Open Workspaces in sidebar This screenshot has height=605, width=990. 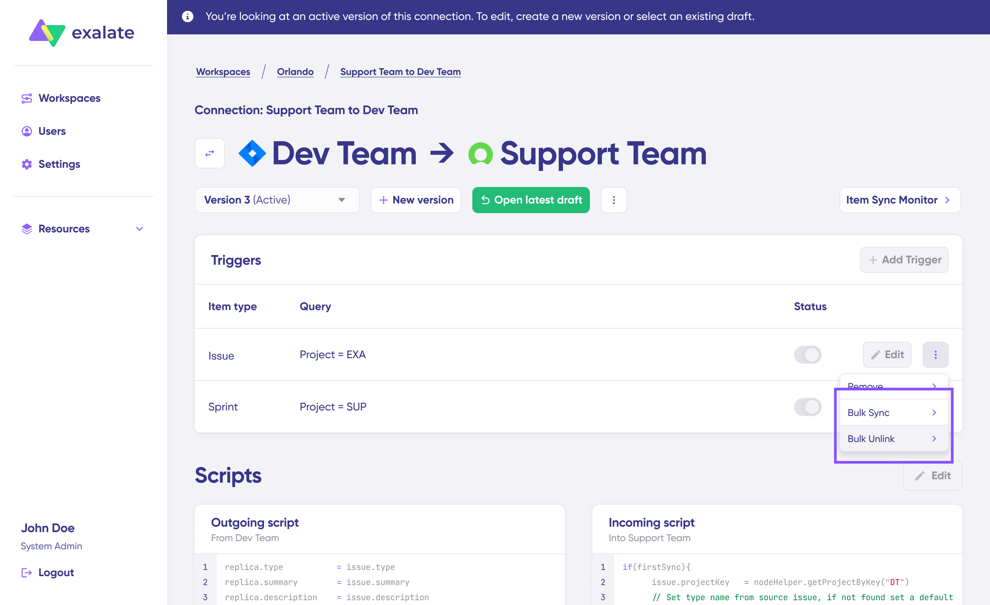[69, 98]
